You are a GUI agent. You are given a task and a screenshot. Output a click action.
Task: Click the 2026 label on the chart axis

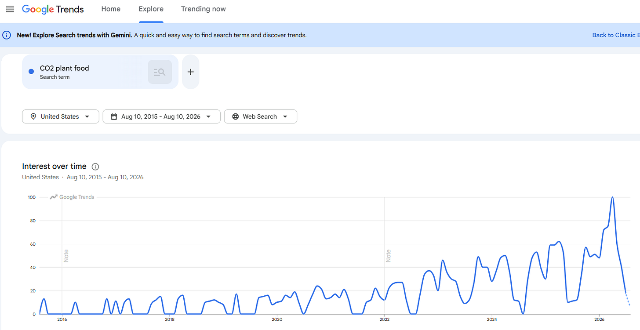click(x=600, y=319)
